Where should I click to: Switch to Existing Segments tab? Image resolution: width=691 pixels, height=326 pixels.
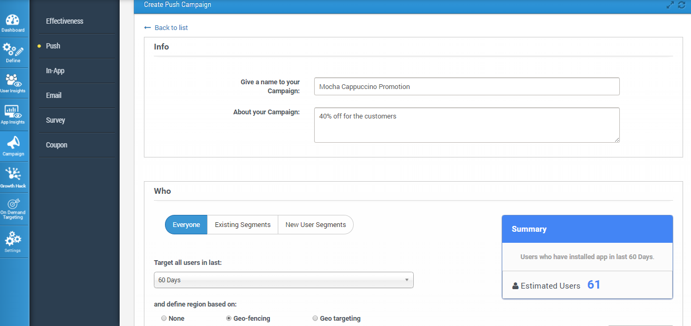coord(242,225)
